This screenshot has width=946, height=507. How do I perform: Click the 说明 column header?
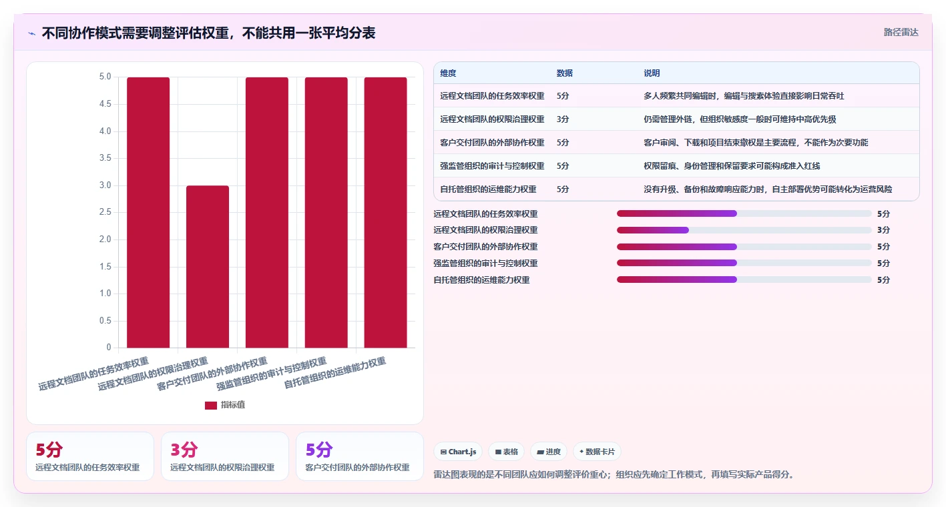652,73
